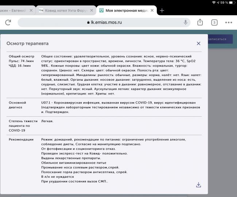Tap the Wi-Fi status icon
Viewport: 237px width, 197px height.
coord(214,3)
